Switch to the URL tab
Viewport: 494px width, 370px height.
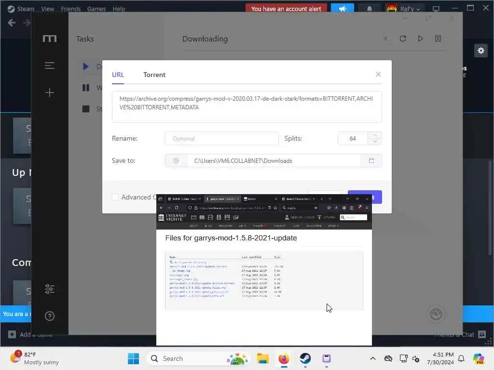pos(118,75)
